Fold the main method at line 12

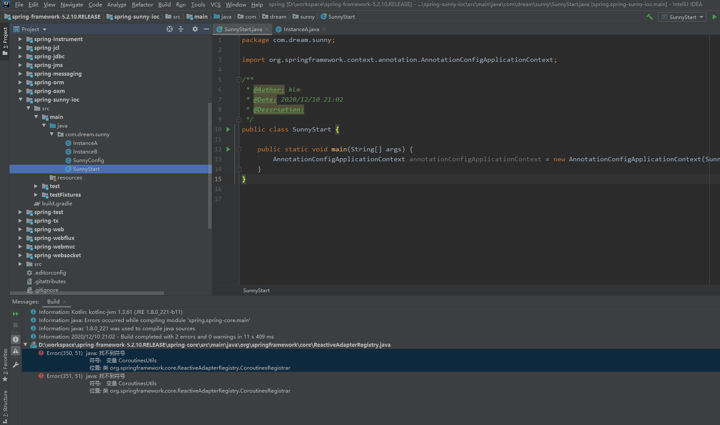click(x=239, y=149)
